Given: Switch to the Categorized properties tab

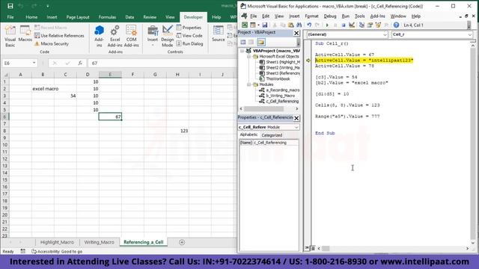Looking at the screenshot, I should 272,135.
